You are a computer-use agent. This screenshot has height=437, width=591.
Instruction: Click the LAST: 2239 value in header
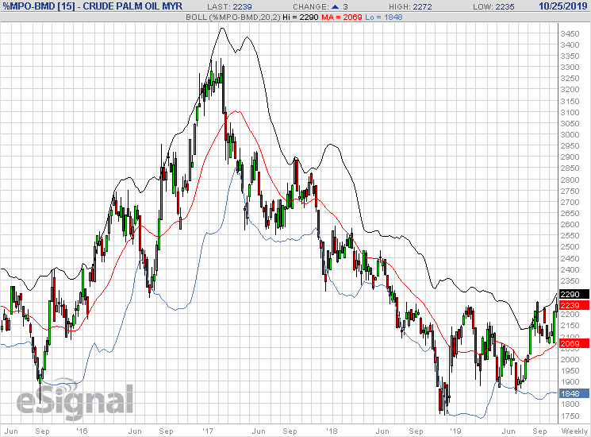point(229,7)
